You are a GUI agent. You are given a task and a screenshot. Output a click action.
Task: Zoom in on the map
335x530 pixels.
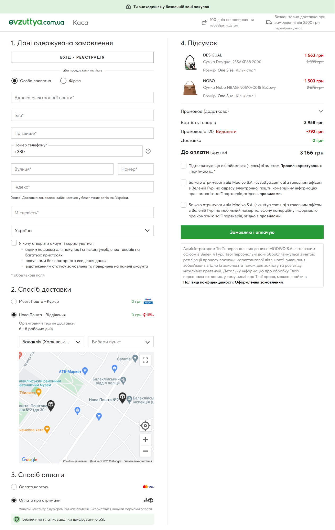point(145,440)
